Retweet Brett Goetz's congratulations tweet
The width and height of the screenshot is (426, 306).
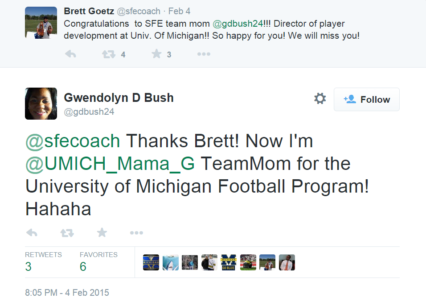pos(108,54)
